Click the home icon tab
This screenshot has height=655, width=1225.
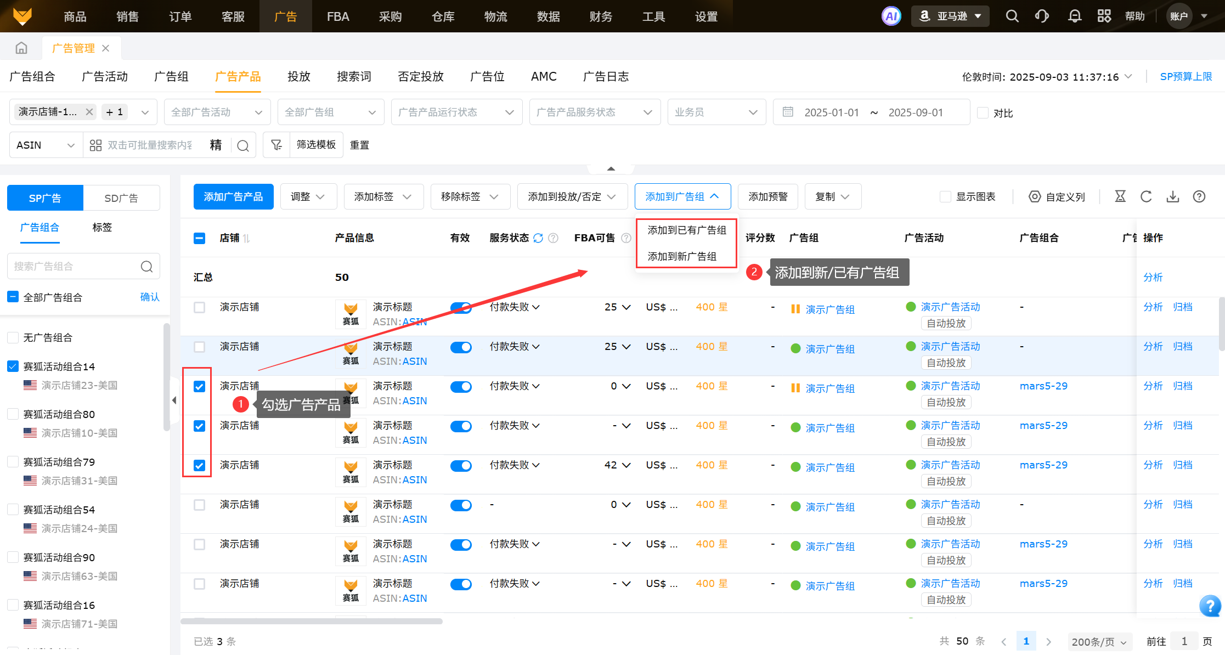pyautogui.click(x=21, y=48)
